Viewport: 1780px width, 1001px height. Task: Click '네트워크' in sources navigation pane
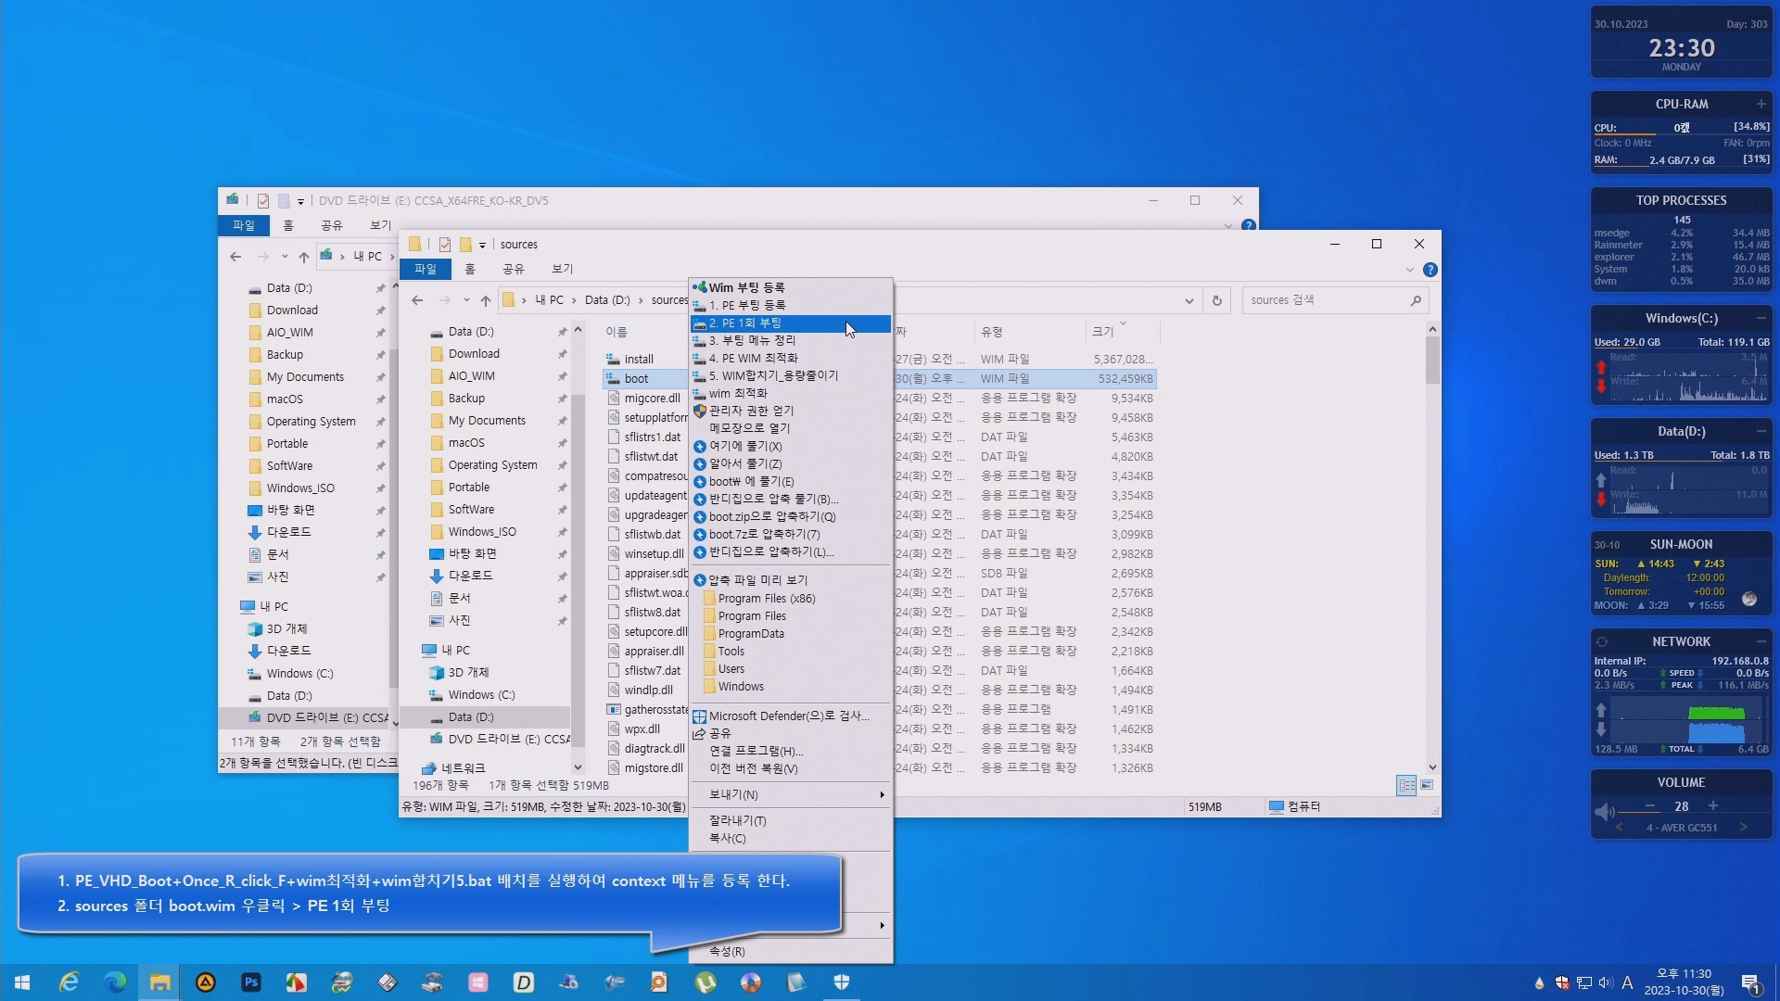click(463, 767)
